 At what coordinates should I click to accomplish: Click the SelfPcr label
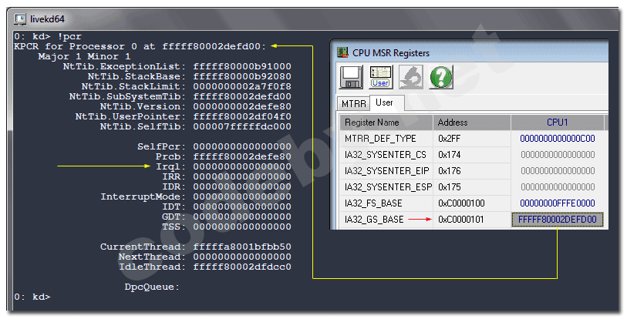point(161,146)
